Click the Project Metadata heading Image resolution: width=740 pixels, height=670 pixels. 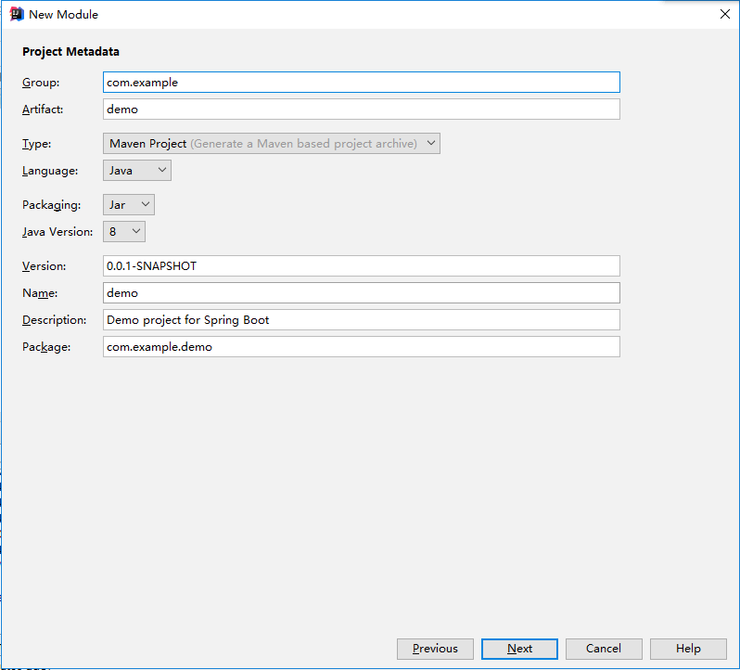click(70, 51)
